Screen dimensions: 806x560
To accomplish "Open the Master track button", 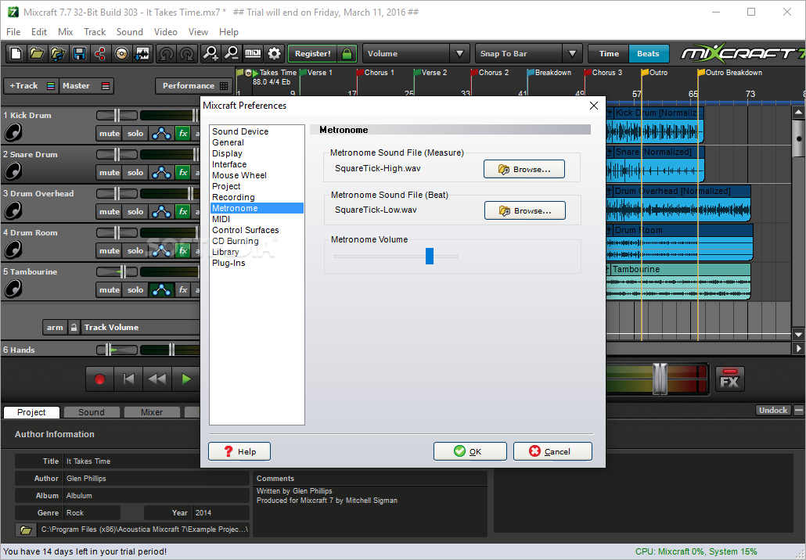I will pyautogui.click(x=86, y=86).
